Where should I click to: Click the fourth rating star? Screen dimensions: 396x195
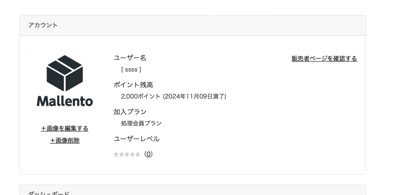pyautogui.click(x=132, y=154)
